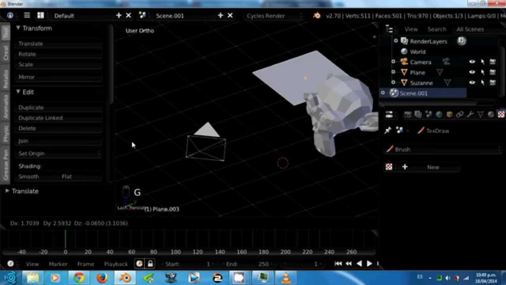Click the outliner editor type icon
506x285 pixels.
point(389,29)
